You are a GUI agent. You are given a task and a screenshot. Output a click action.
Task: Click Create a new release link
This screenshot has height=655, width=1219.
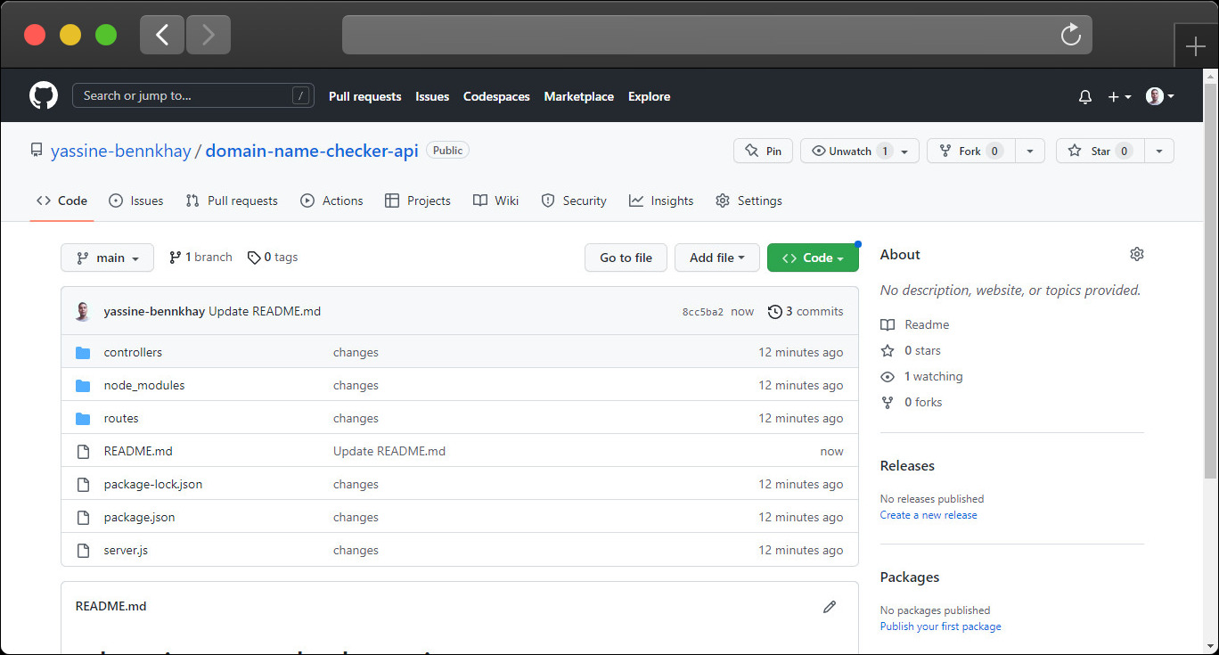[x=929, y=515]
